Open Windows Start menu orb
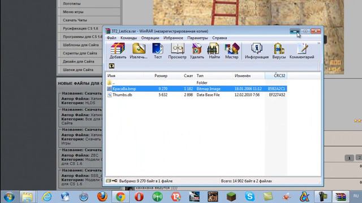Image resolution: width=362 pixels, height=203 pixels. [9, 197]
